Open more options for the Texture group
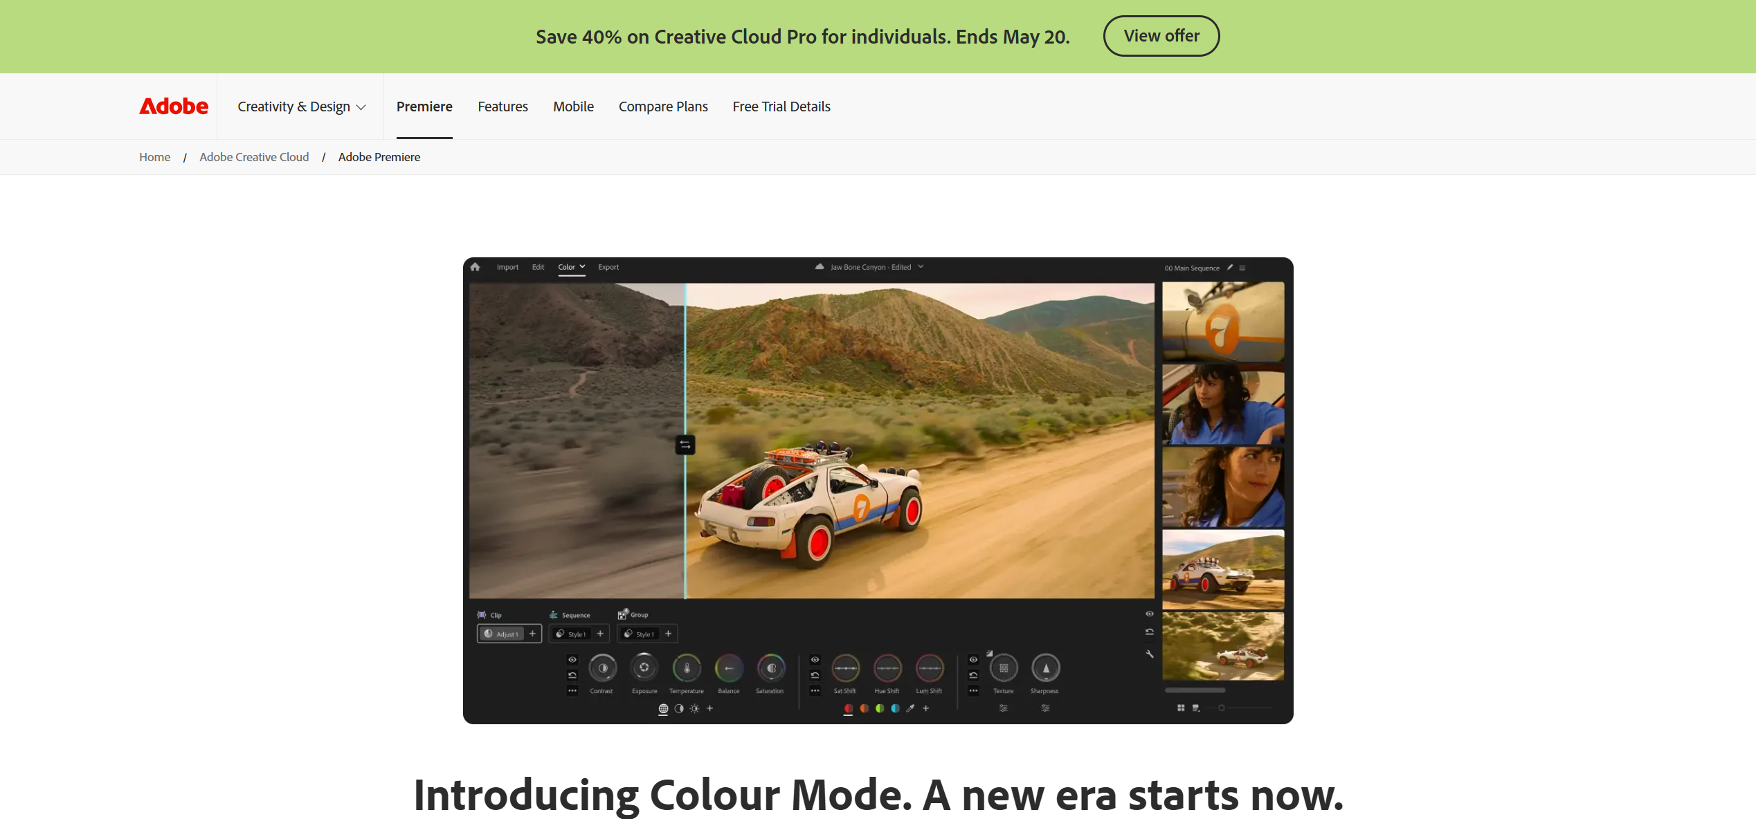Viewport: 1756px width, 819px height. (x=973, y=690)
